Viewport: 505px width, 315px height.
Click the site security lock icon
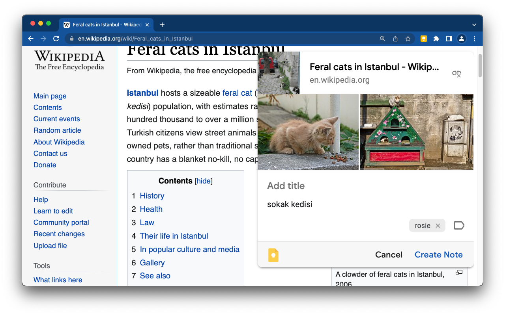(x=71, y=39)
